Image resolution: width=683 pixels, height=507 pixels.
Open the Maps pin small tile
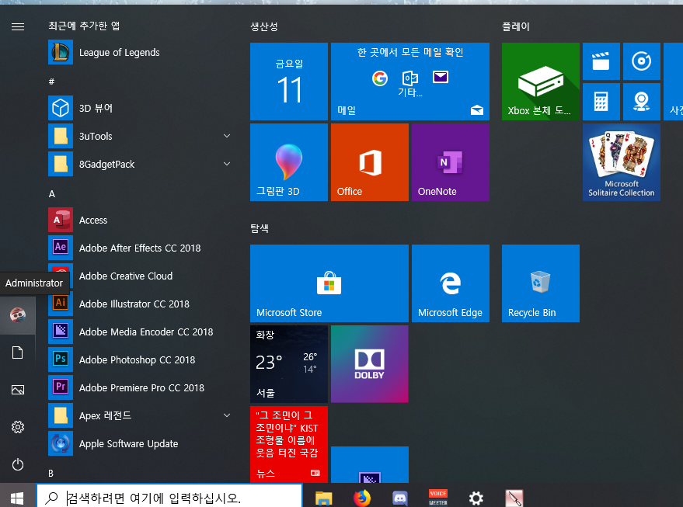coord(642,102)
